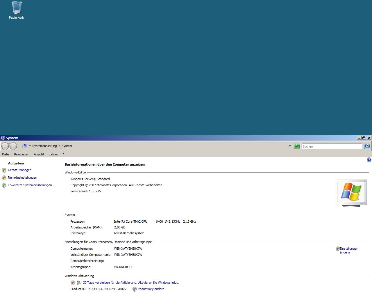
Task: Open the Datei menu
Action: (6, 154)
